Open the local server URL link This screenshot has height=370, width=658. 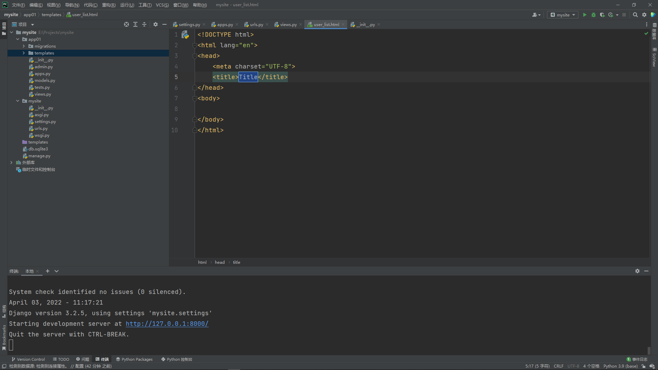167,324
